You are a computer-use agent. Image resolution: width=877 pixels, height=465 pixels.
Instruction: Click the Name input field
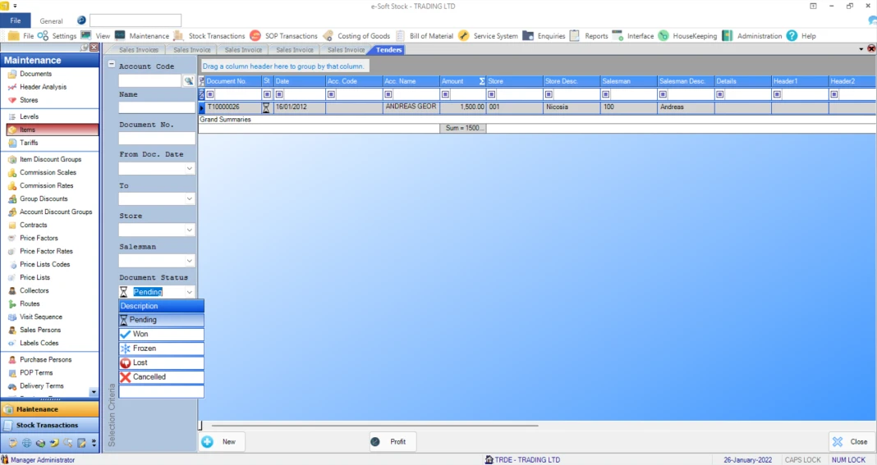tap(157, 107)
